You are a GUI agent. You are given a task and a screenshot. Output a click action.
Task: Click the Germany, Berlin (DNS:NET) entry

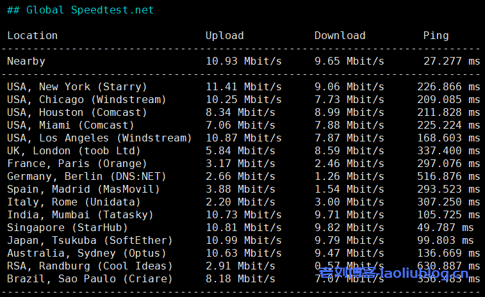[86, 176]
